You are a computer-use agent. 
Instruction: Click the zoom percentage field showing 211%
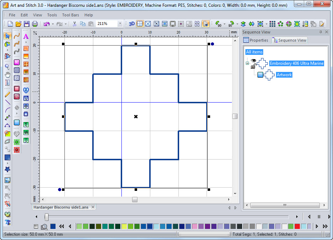coord(106,24)
